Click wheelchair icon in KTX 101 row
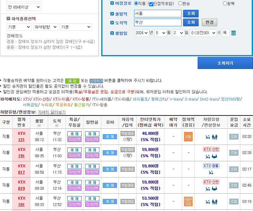This screenshot has width=253, height=211. click(208, 202)
